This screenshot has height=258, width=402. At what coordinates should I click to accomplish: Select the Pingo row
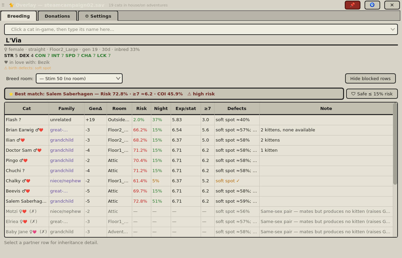click(x=199, y=161)
